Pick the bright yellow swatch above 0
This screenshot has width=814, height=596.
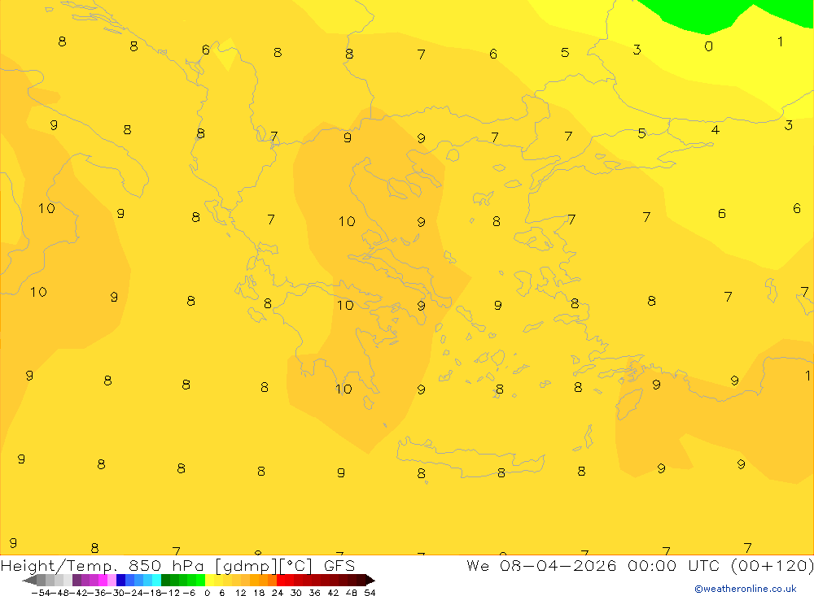[209, 580]
